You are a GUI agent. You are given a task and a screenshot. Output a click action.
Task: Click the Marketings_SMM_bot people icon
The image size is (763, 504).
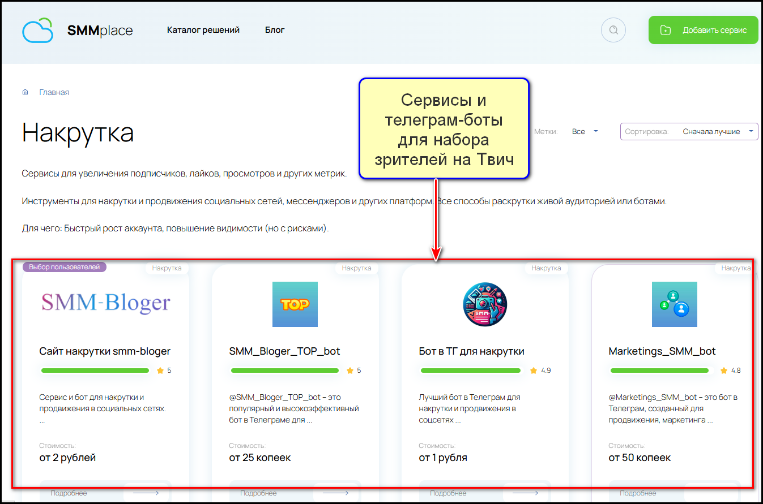click(x=674, y=304)
